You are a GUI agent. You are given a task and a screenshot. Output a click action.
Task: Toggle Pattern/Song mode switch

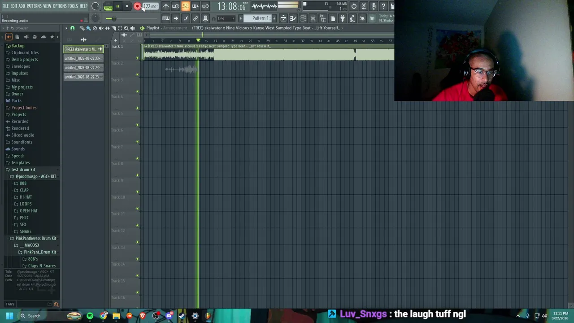(x=108, y=6)
